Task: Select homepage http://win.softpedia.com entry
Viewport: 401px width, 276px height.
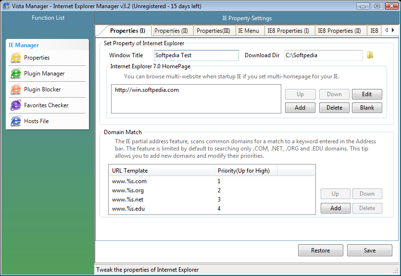Action: 147,90
